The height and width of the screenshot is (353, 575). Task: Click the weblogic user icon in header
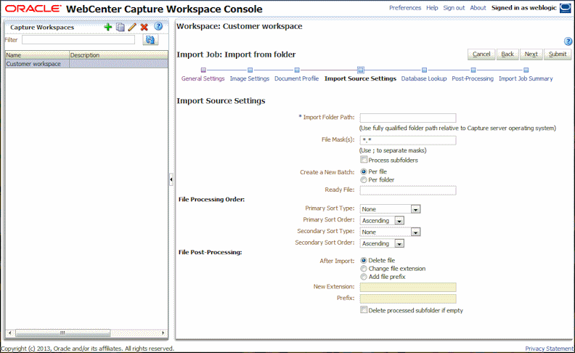pyautogui.click(x=565, y=8)
